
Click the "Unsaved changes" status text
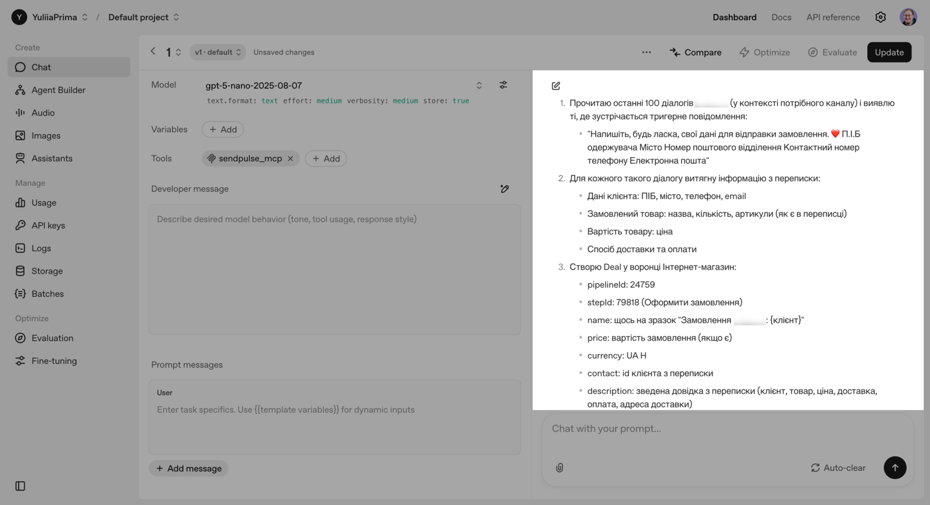click(284, 52)
